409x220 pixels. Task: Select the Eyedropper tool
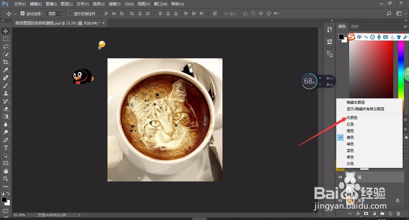[x=5, y=70]
